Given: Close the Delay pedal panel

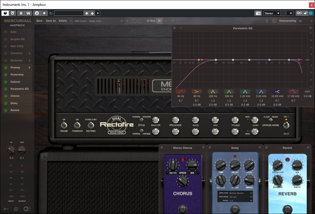Looking at the screenshot, I should click(x=260, y=147).
